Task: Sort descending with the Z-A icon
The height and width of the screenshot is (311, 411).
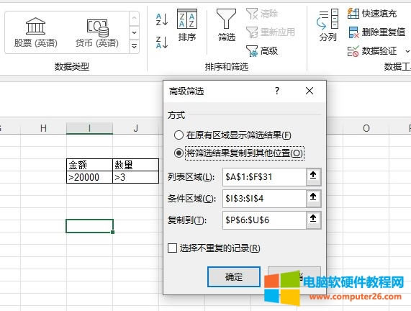Action: pyautogui.click(x=162, y=42)
